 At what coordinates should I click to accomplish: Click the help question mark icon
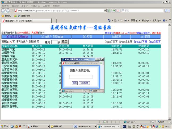[164, 20]
